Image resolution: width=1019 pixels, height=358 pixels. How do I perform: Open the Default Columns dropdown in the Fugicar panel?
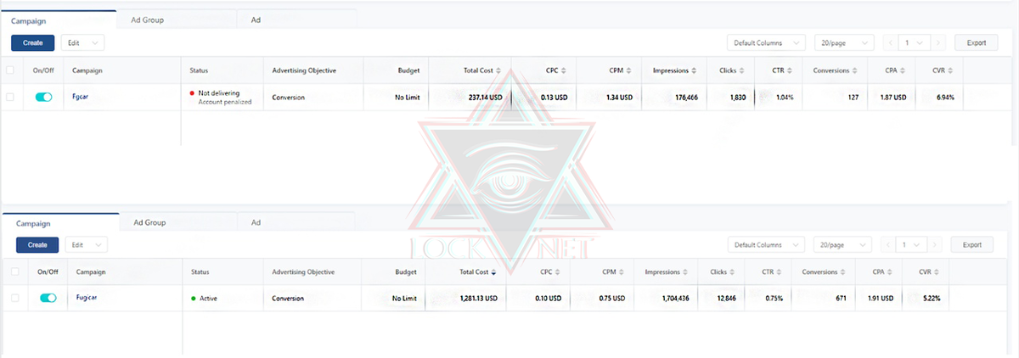pos(766,244)
